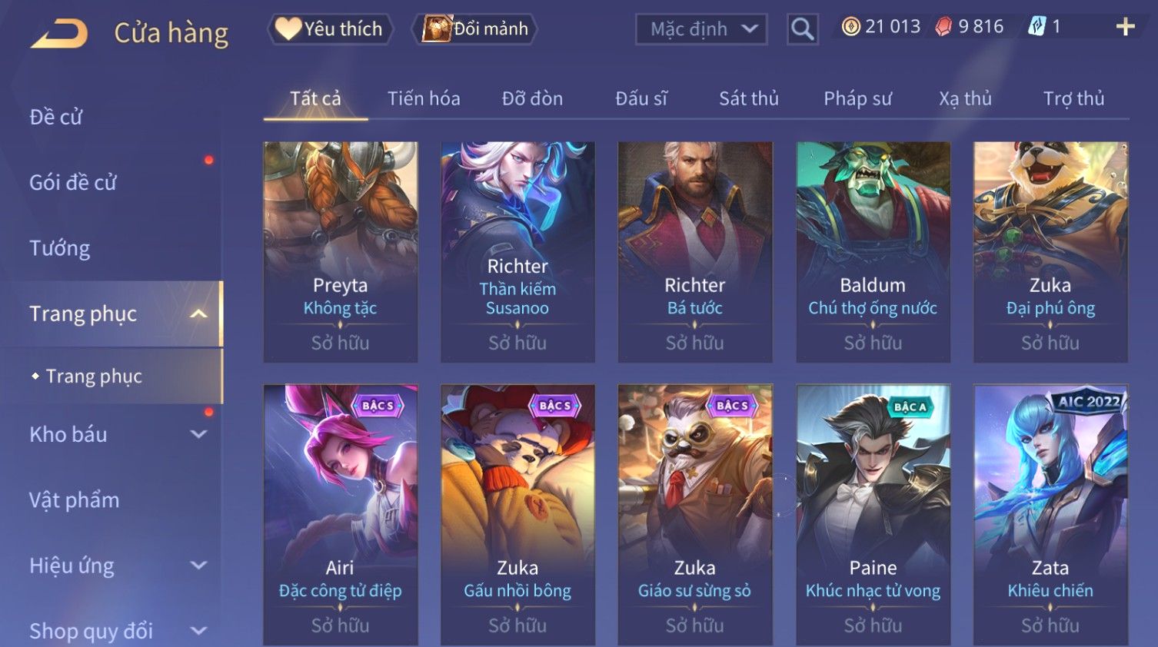The width and height of the screenshot is (1158, 647).
Task: Click the blue ticket voucher icon
Action: coord(1037,27)
